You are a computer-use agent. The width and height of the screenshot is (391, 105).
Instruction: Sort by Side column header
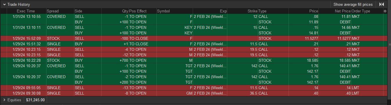[88, 11]
